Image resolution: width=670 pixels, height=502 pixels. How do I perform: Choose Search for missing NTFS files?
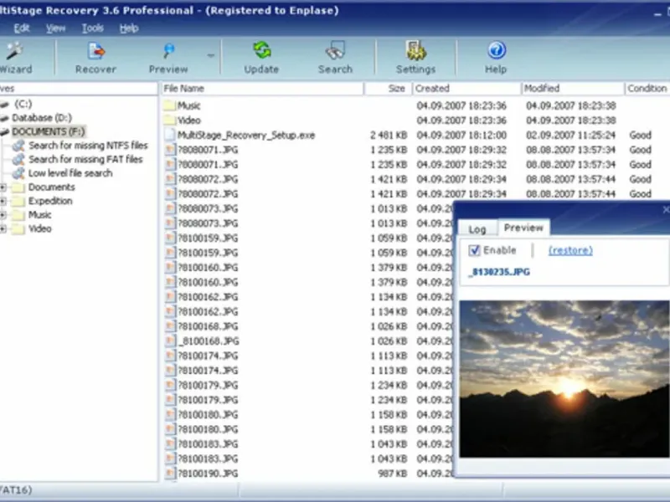click(88, 146)
